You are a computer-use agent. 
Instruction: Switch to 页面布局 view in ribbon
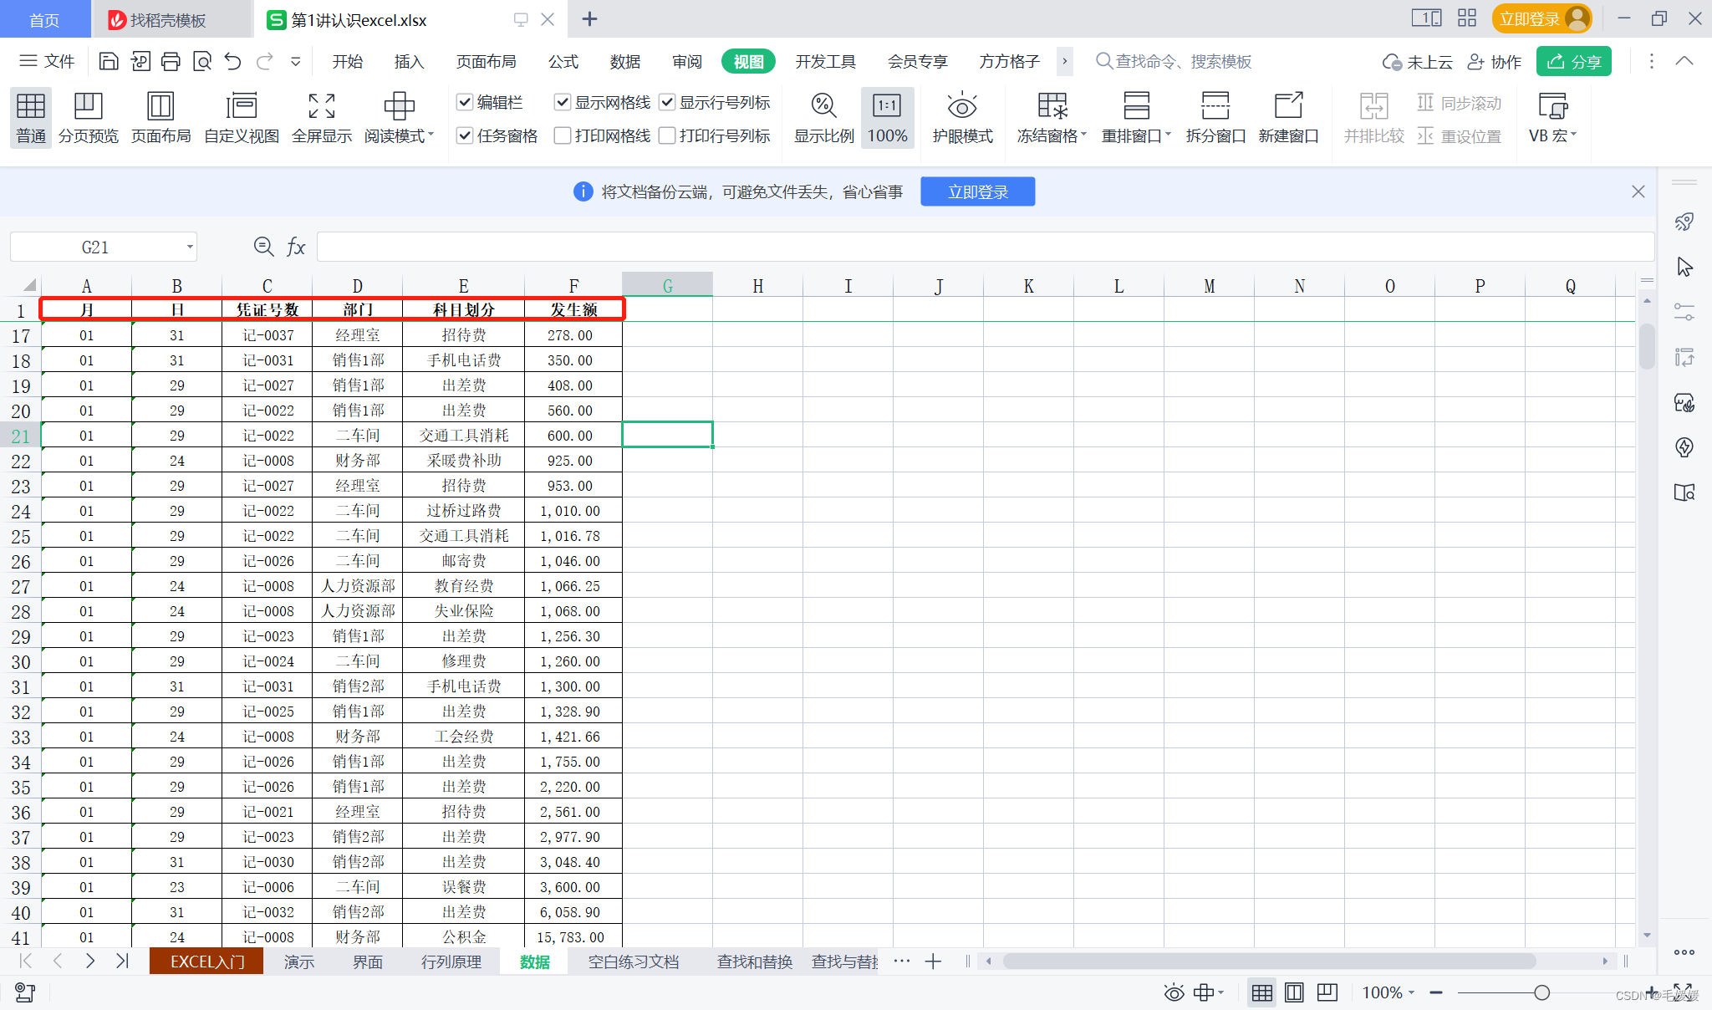click(x=160, y=117)
